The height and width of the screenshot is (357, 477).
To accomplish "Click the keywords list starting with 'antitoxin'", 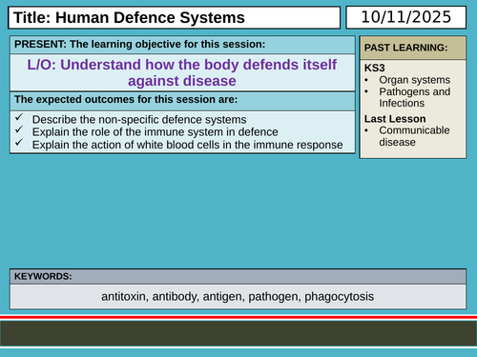I will 238,297.
